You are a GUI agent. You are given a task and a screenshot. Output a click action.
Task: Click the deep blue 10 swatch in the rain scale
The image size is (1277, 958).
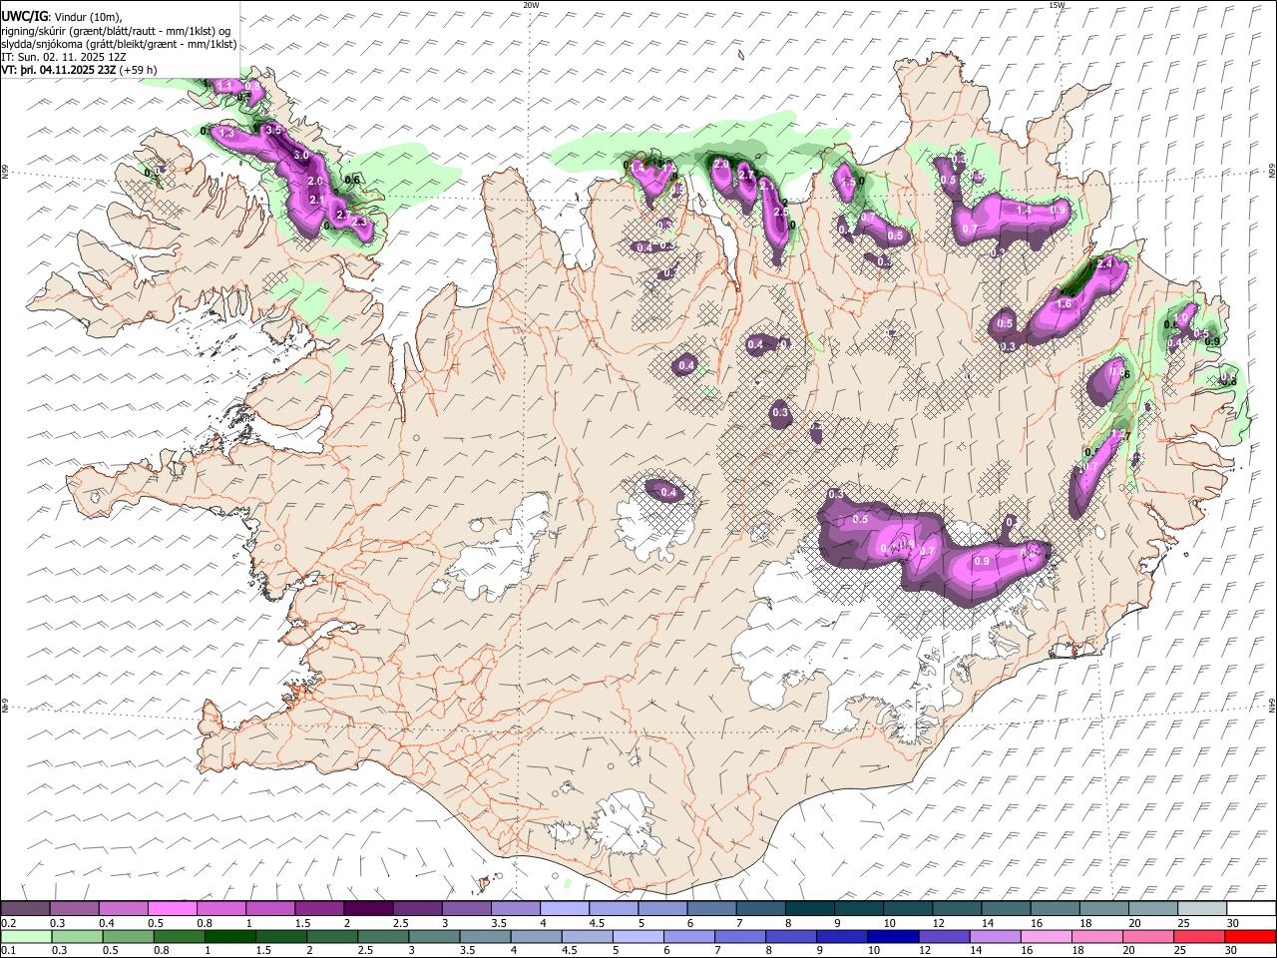click(892, 936)
